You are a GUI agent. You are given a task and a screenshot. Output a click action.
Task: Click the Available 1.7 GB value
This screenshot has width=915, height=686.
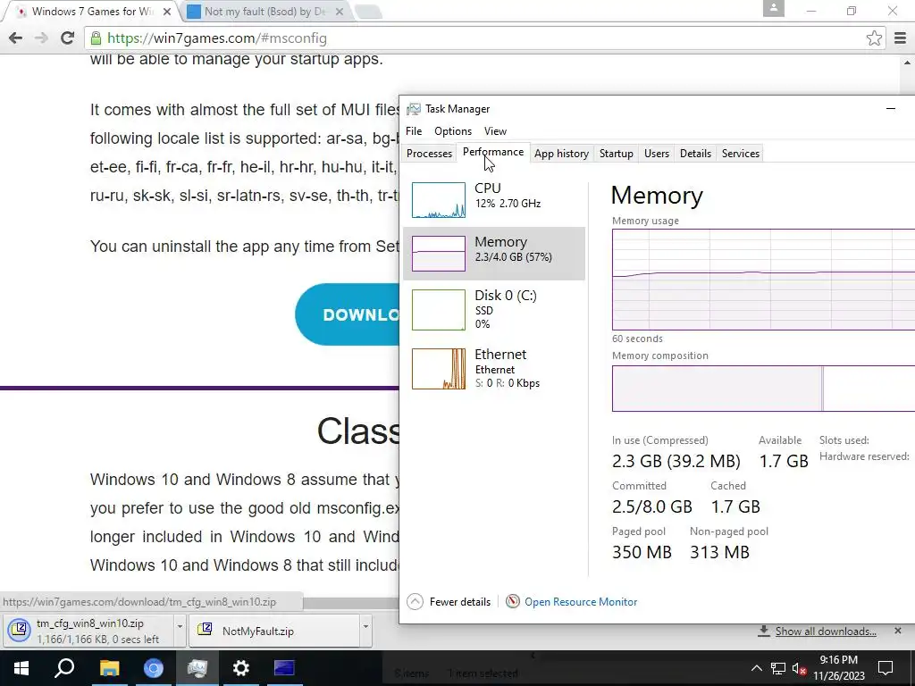[783, 461]
